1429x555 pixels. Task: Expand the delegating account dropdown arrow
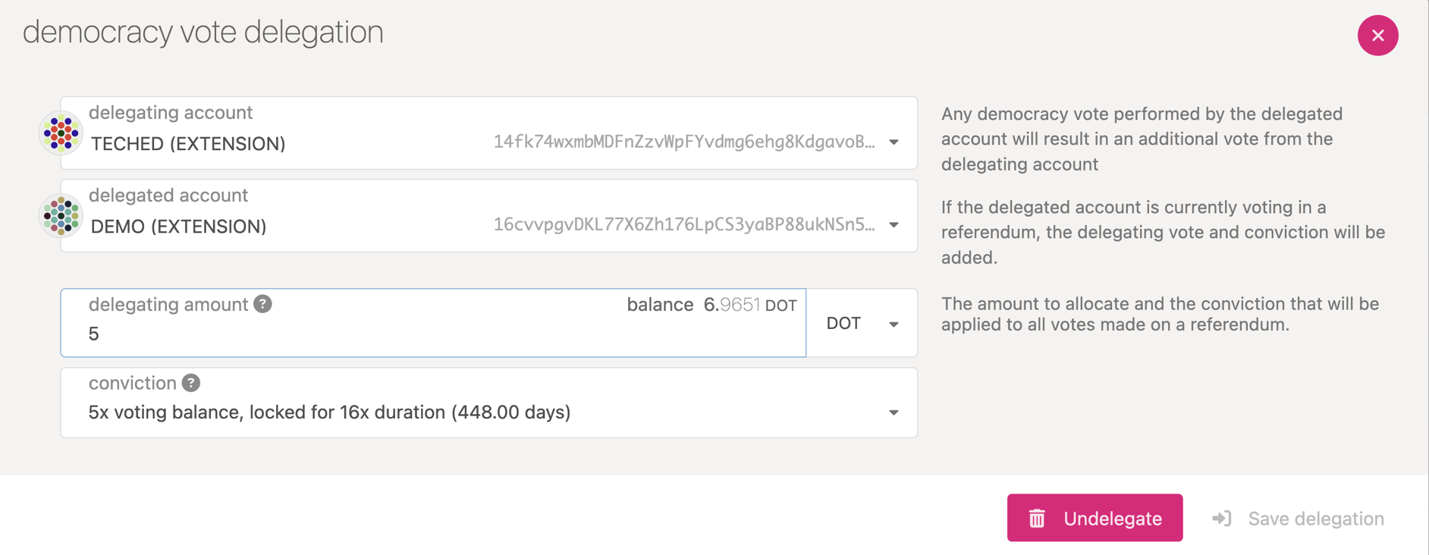point(894,143)
